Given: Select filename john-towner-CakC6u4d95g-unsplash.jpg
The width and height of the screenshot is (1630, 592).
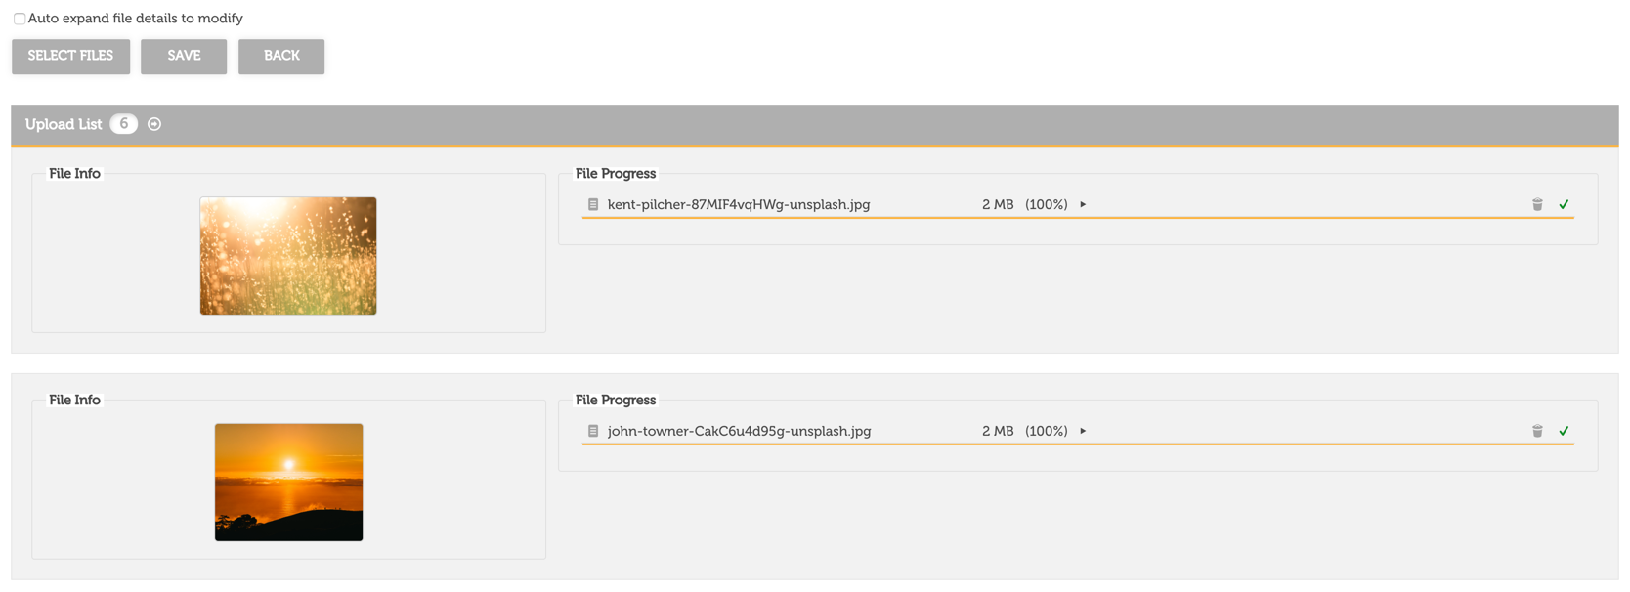Looking at the screenshot, I should coord(739,431).
